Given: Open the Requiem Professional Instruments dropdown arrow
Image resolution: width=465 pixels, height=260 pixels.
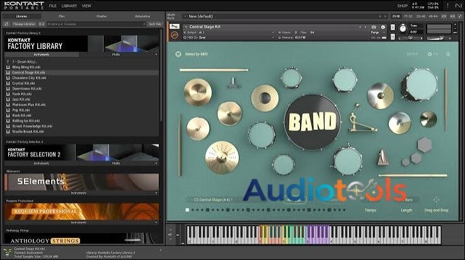Looking at the screenshot, I should point(156,222).
